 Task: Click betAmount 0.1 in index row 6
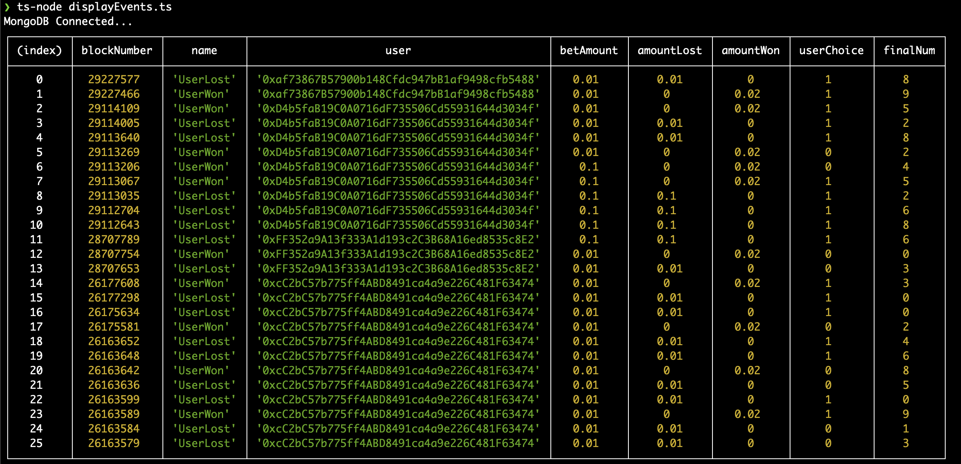tap(589, 167)
